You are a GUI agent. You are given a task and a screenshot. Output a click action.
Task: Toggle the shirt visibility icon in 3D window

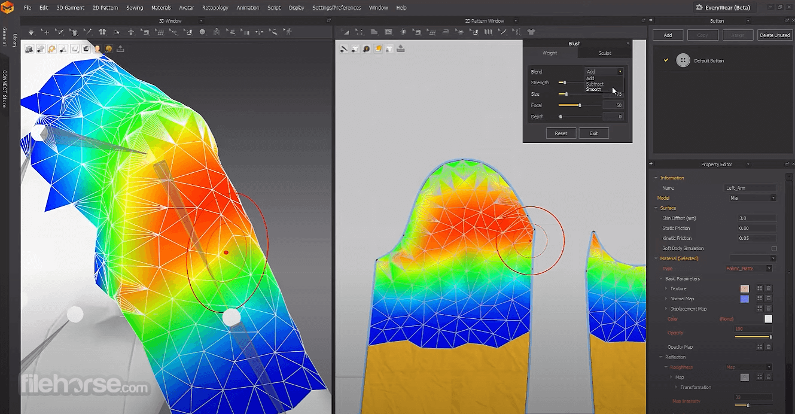click(41, 48)
